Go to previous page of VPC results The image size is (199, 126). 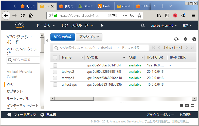tap(159, 48)
